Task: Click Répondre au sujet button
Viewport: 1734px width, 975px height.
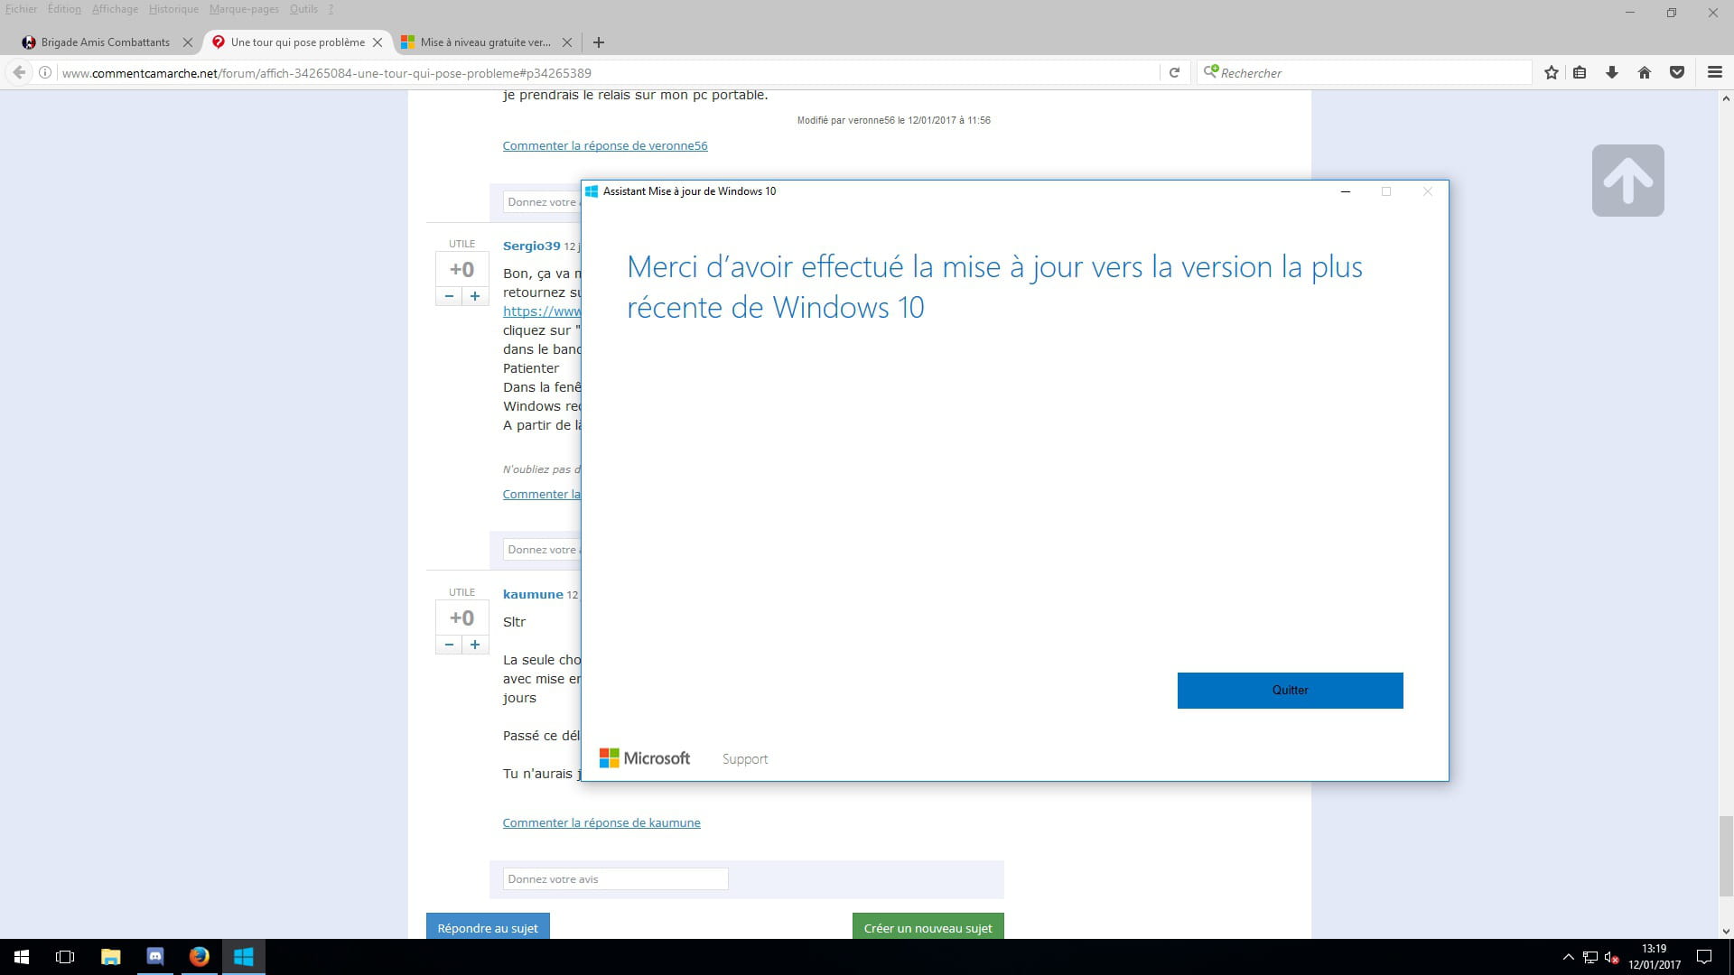Action: [488, 927]
